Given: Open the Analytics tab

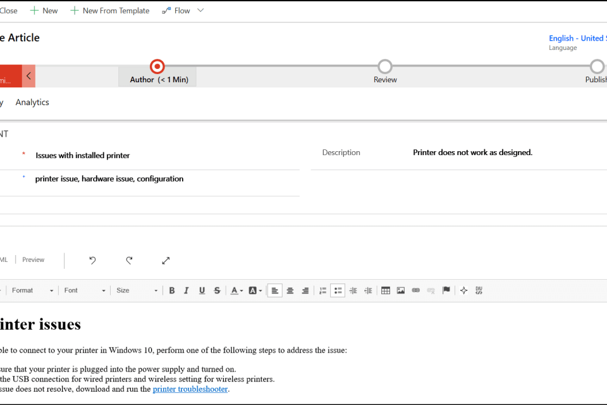Looking at the screenshot, I should click(32, 102).
